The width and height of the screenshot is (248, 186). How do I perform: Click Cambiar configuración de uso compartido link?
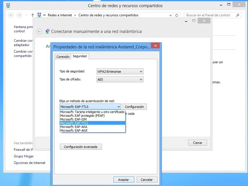click(x=23, y=54)
